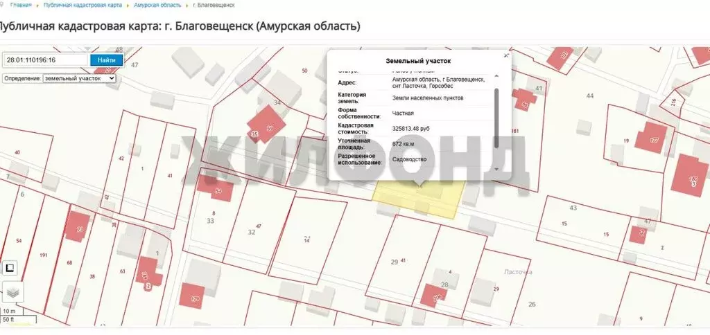Screen dimensions: 710x335
Task: Open the Главная breadcrumb link
Action: 21,5
